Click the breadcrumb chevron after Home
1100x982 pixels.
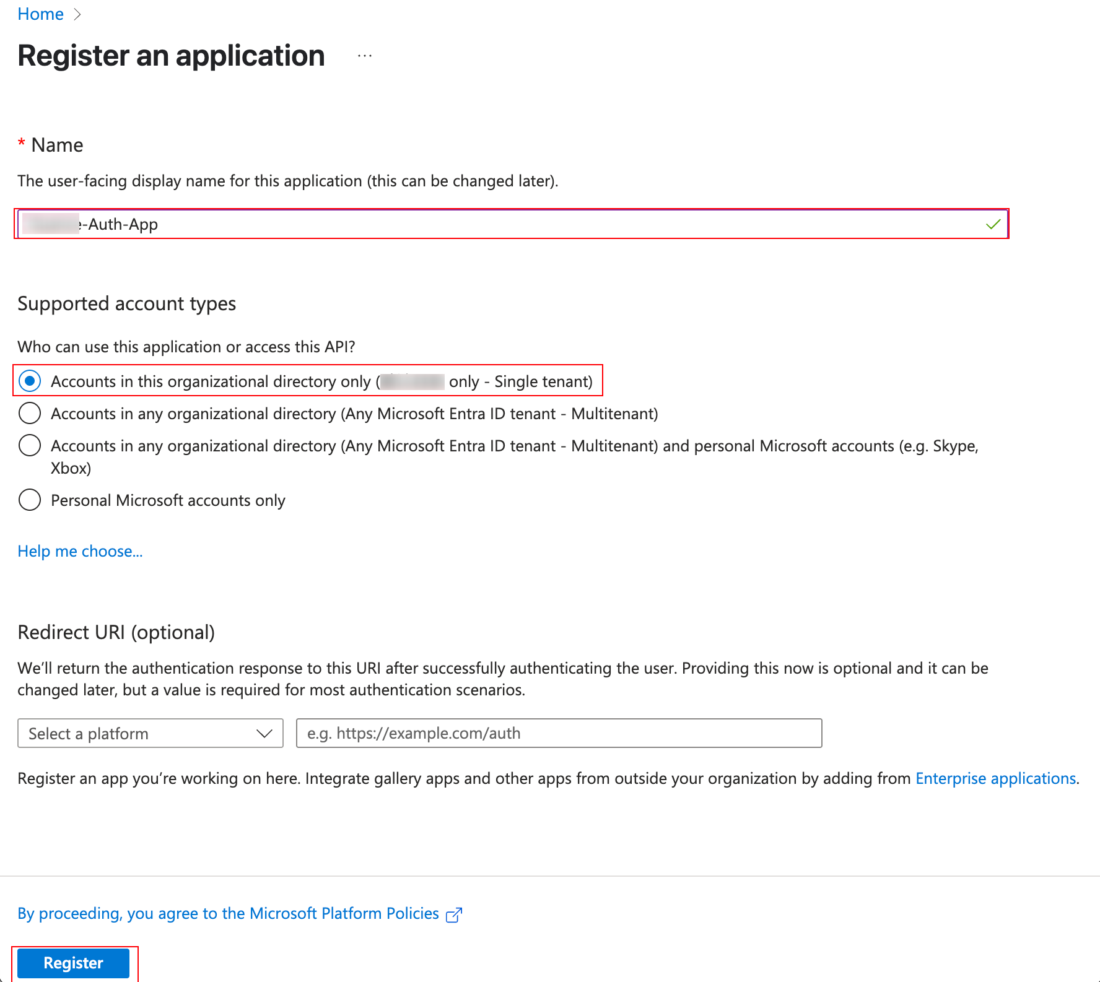[x=77, y=14]
